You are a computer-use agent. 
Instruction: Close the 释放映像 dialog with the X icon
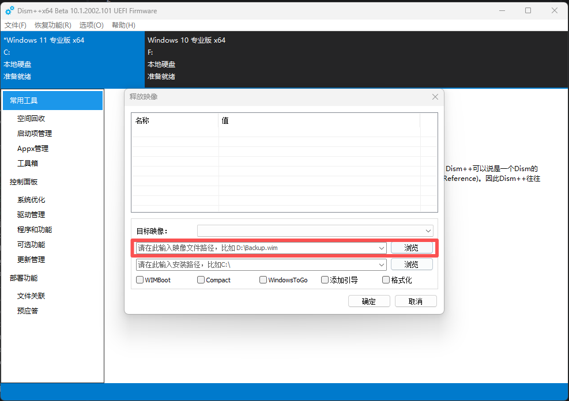[435, 97]
